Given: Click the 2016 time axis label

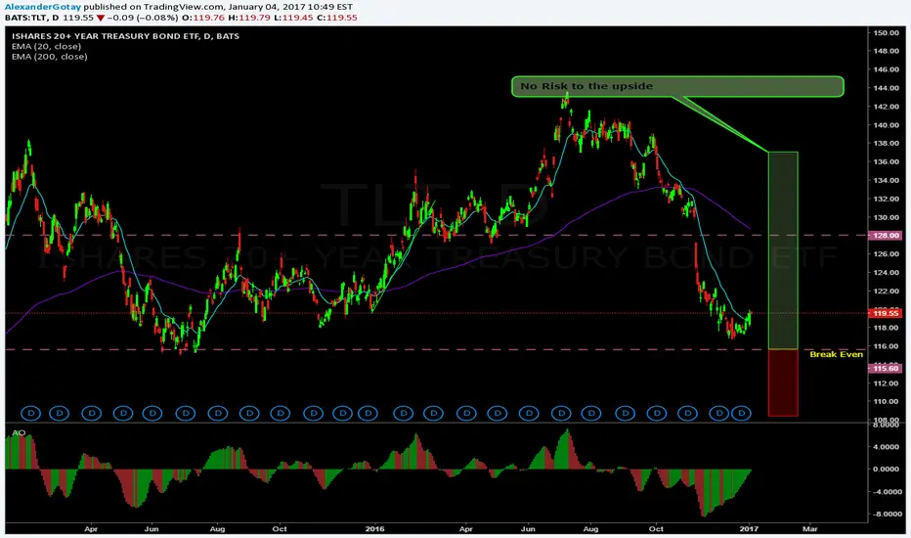Looking at the screenshot, I should point(374,529).
